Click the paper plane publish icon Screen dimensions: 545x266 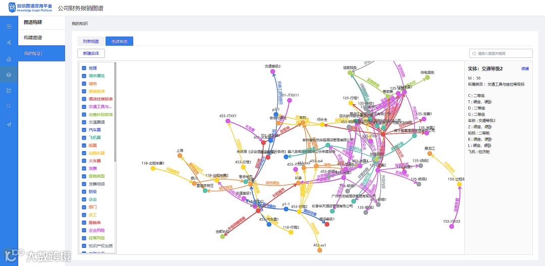pos(9,124)
